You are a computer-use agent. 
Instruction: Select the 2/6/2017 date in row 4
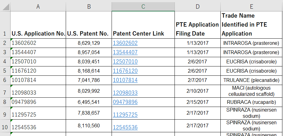[x=198, y=62]
